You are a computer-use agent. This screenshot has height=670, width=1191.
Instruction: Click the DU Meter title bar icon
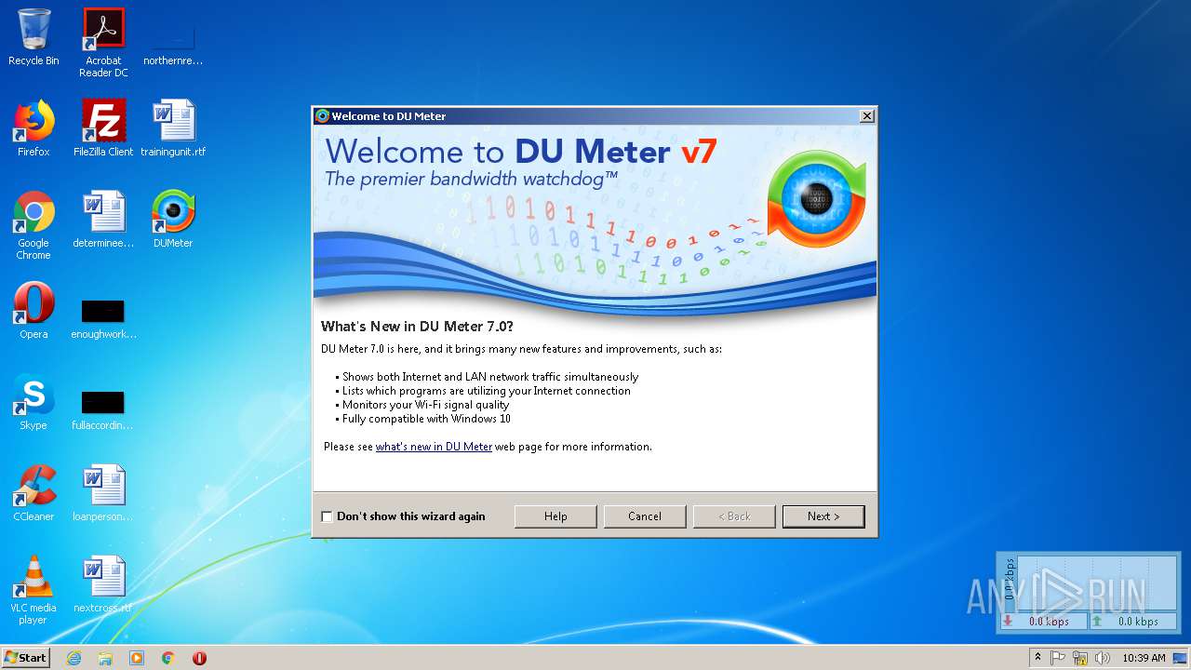point(323,116)
